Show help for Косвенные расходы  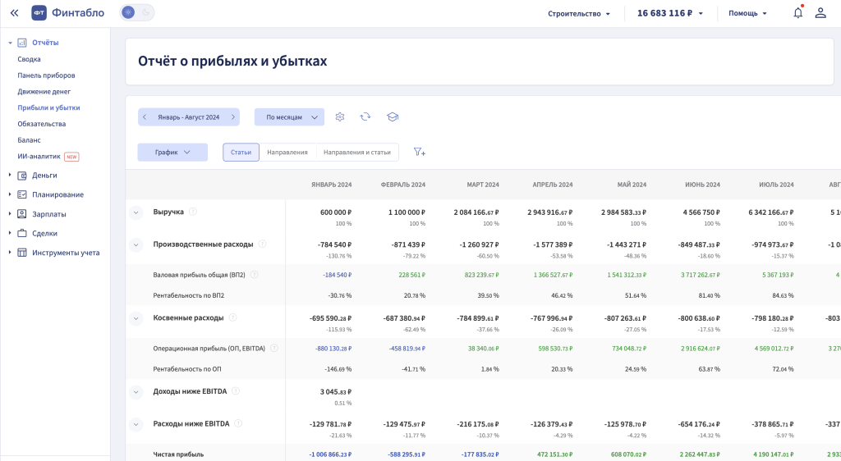[x=232, y=317]
